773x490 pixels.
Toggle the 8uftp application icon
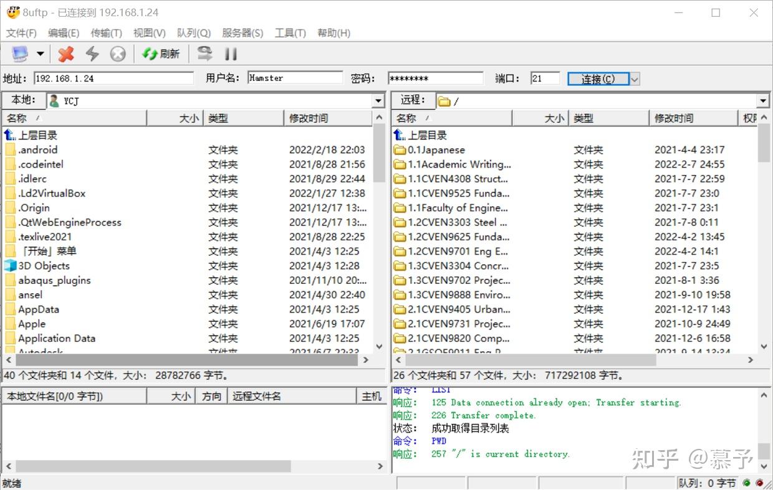(x=11, y=12)
